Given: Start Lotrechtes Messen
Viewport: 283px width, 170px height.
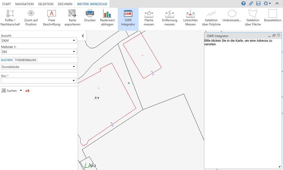Looking at the screenshot, I should click(x=190, y=17).
